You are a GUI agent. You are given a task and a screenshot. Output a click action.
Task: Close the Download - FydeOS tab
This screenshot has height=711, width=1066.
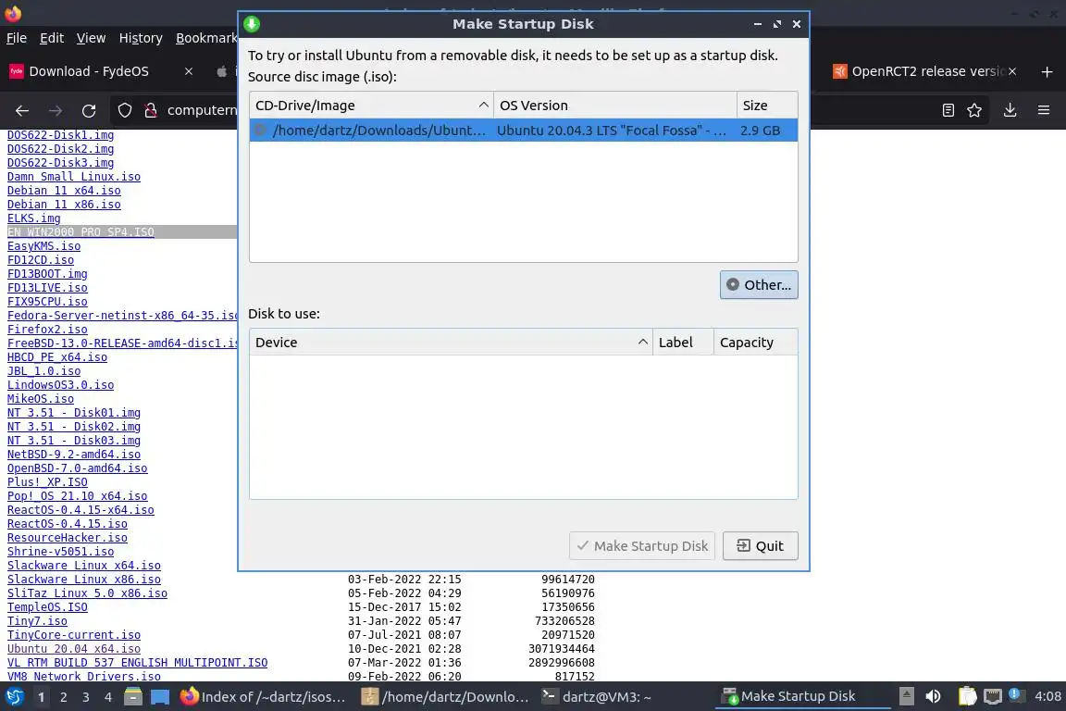pyautogui.click(x=189, y=71)
